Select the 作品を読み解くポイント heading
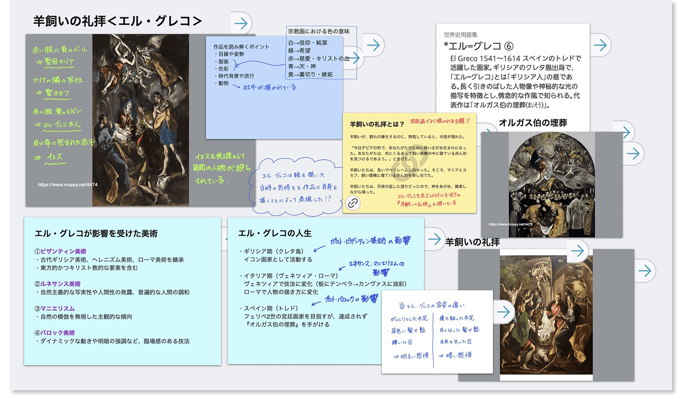680x399 pixels. point(241,46)
